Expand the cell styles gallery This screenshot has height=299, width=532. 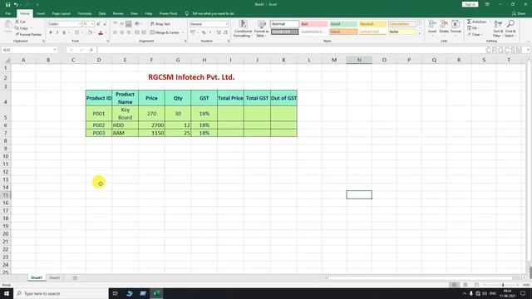click(419, 33)
